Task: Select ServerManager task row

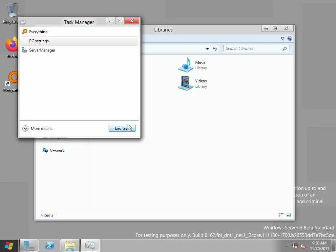Action: (79, 50)
